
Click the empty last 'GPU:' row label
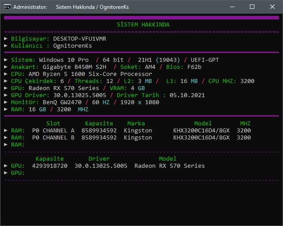tap(18, 173)
